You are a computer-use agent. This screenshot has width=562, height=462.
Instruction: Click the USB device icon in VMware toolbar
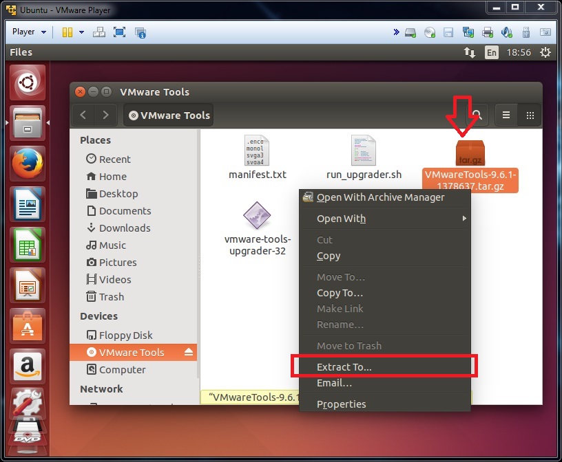point(525,32)
